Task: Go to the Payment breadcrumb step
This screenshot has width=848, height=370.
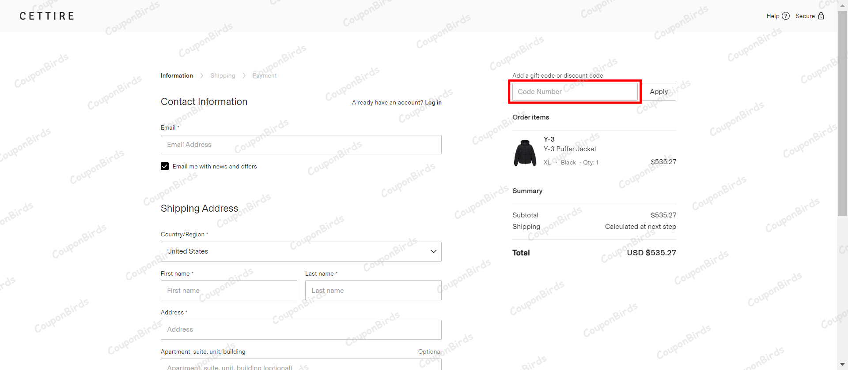Action: (x=265, y=76)
